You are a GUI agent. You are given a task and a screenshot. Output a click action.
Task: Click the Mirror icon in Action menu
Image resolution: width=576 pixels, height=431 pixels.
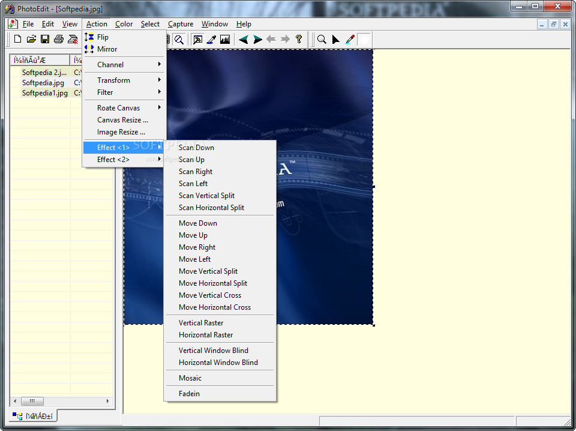[x=89, y=49]
